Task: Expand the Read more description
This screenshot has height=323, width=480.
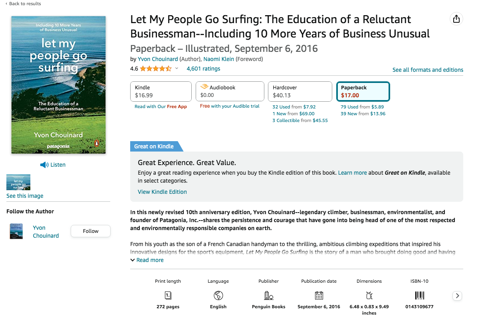Action: [147, 260]
